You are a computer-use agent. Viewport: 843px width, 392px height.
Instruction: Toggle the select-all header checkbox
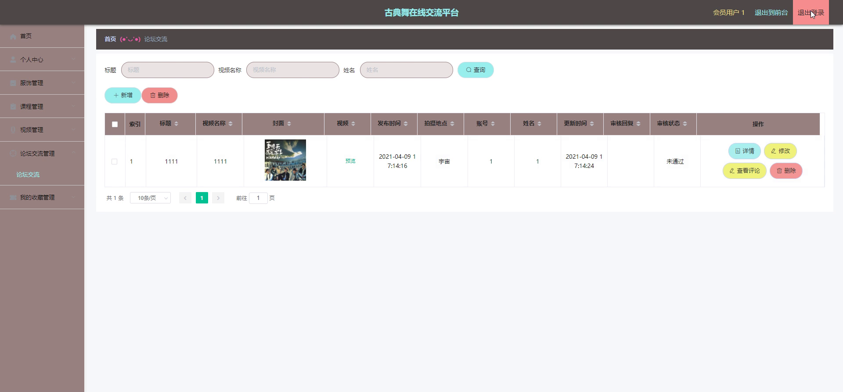pyautogui.click(x=115, y=124)
